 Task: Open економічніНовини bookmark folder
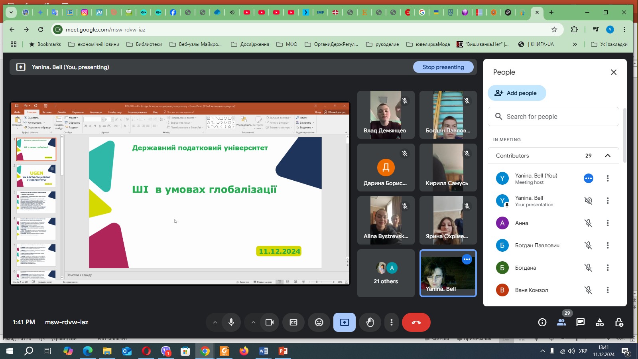tap(94, 44)
